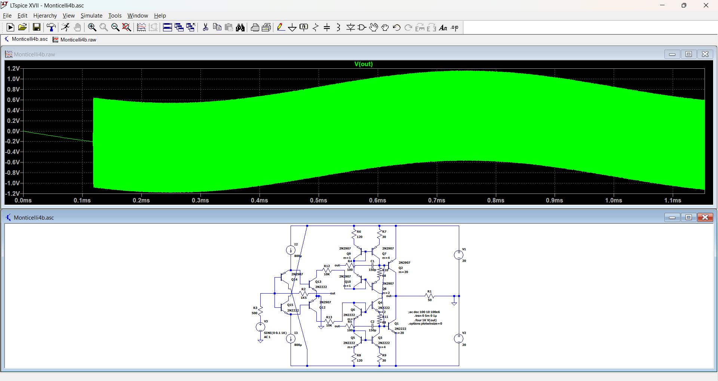Open the Help menu
The image size is (718, 381).
click(x=160, y=16)
